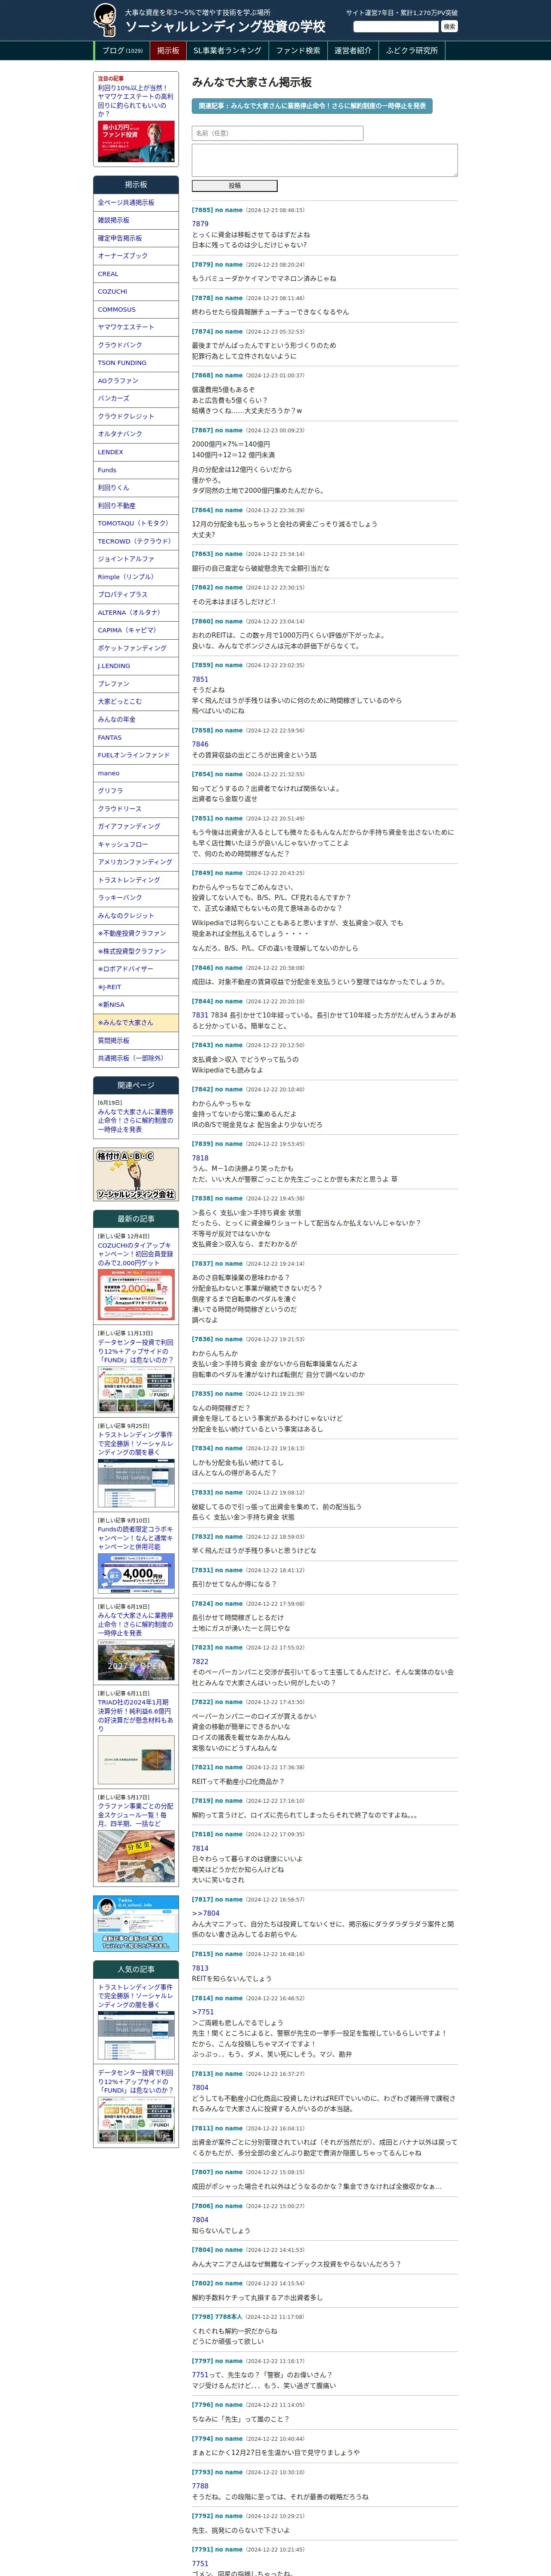Open the SL事業者ランキング nav tab
Screen dimensions: 551x2576
227,51
